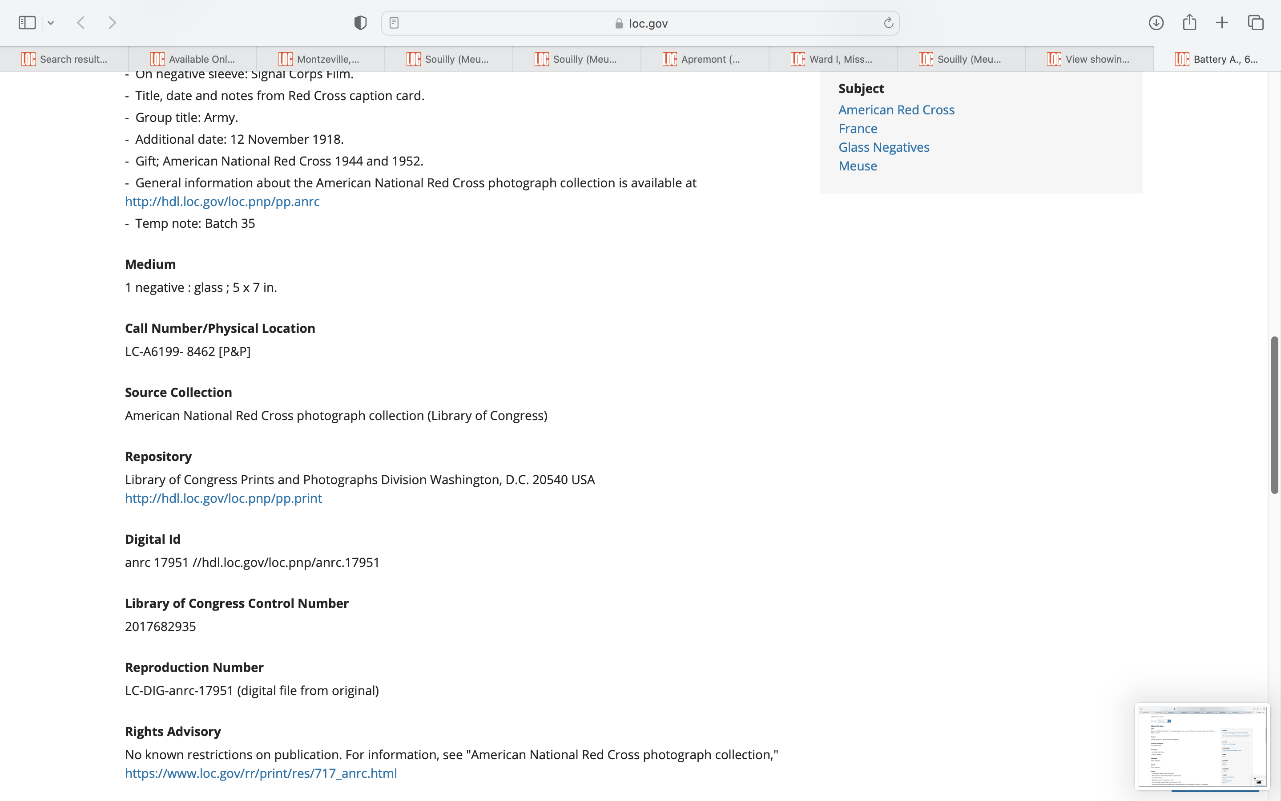Viewport: 1281px width, 801px height.
Task: Open the downloads icon
Action: pos(1156,23)
